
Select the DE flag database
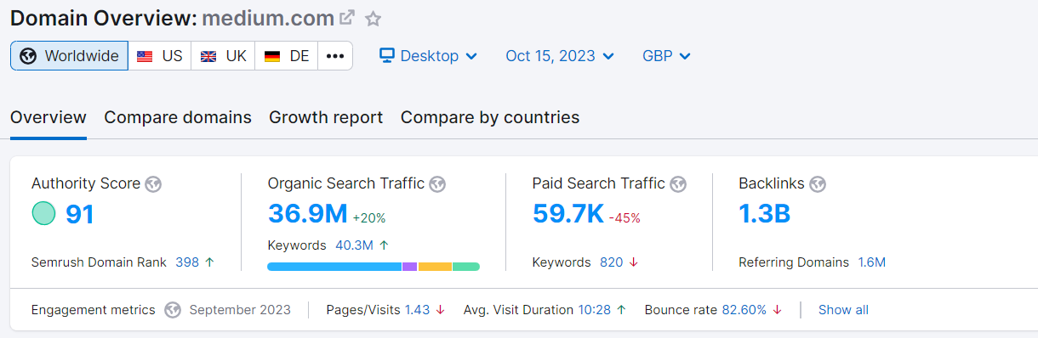point(287,56)
